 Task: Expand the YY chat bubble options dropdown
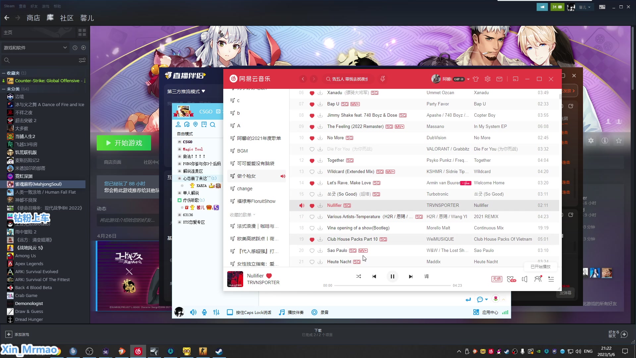click(x=486, y=300)
